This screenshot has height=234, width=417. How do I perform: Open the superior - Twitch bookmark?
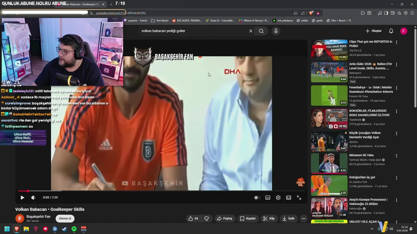[135, 20]
